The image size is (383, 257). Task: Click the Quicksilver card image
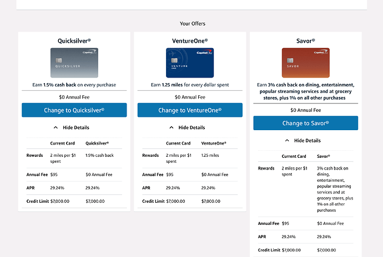[74, 63]
